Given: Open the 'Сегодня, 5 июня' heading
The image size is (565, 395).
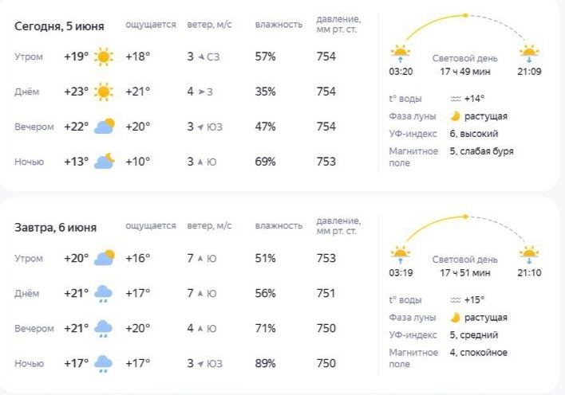Looking at the screenshot, I should (x=59, y=26).
